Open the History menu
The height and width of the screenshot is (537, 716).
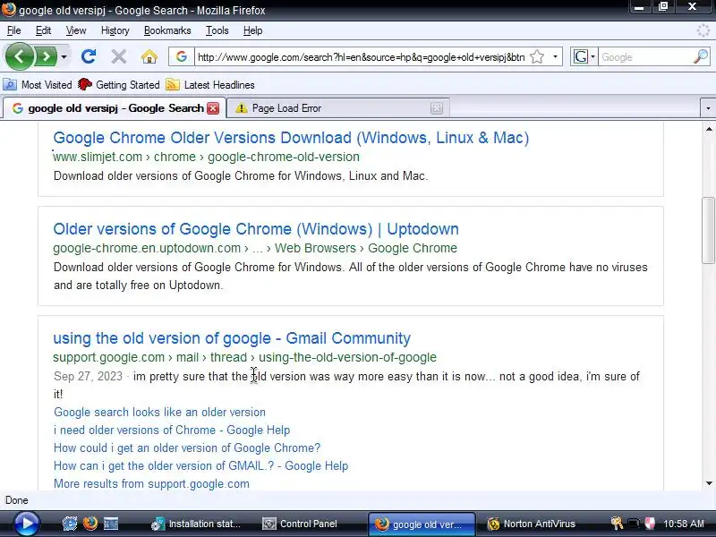(115, 30)
